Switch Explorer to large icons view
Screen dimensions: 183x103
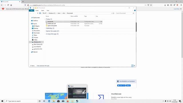[x=134, y=66]
